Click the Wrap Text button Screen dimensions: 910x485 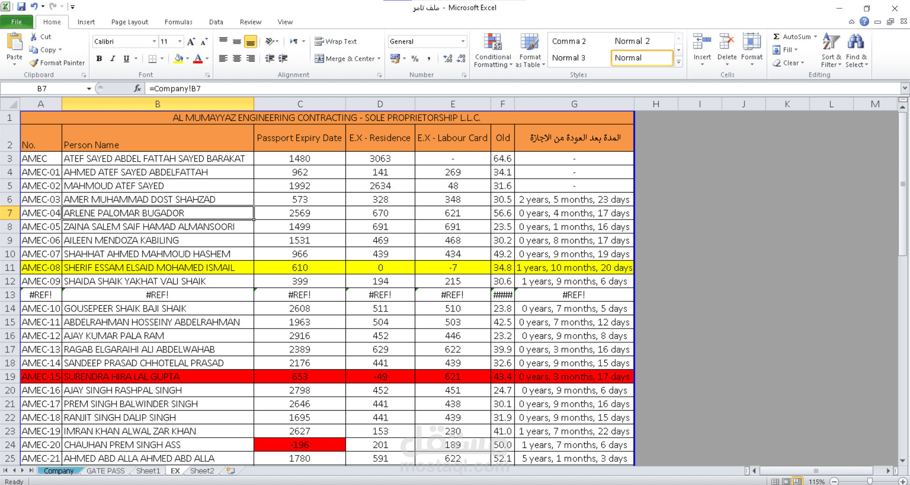(x=336, y=41)
